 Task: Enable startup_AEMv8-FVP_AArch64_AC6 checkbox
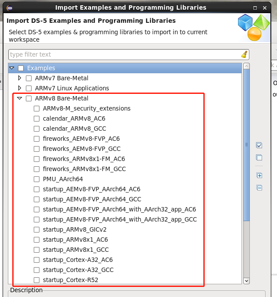36,189
